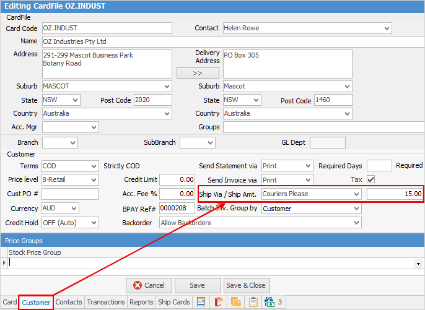Expand the Ship Via Couriers Please dropdown
Image resolution: width=425 pixels, height=310 pixels.
[x=356, y=194]
